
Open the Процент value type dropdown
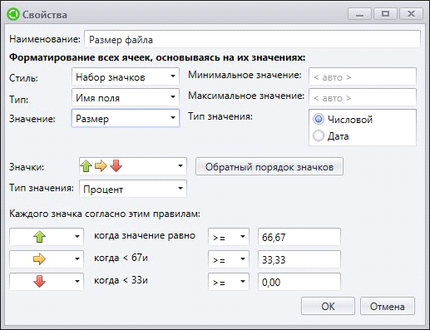(x=133, y=189)
